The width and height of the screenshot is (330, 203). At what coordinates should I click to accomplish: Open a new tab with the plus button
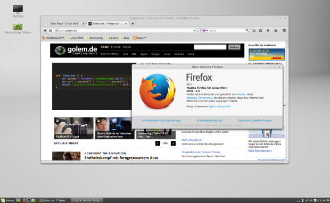[133, 23]
